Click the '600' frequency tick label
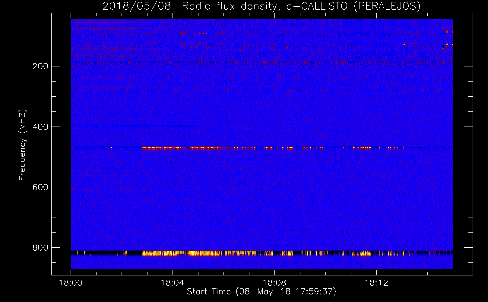Image resolution: width=488 pixels, height=302 pixels. tap(40, 187)
